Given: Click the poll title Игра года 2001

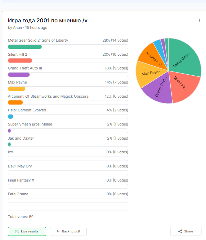Looking at the screenshot, I should coord(47,21).
